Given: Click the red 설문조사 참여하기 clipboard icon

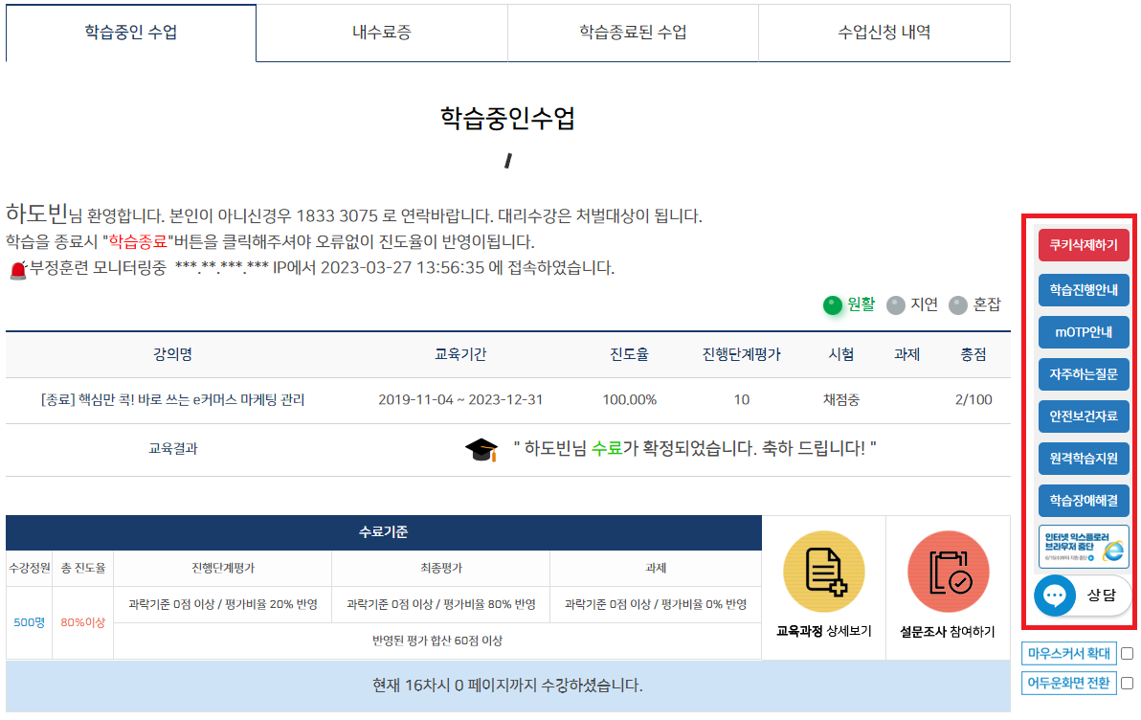Looking at the screenshot, I should 949,572.
